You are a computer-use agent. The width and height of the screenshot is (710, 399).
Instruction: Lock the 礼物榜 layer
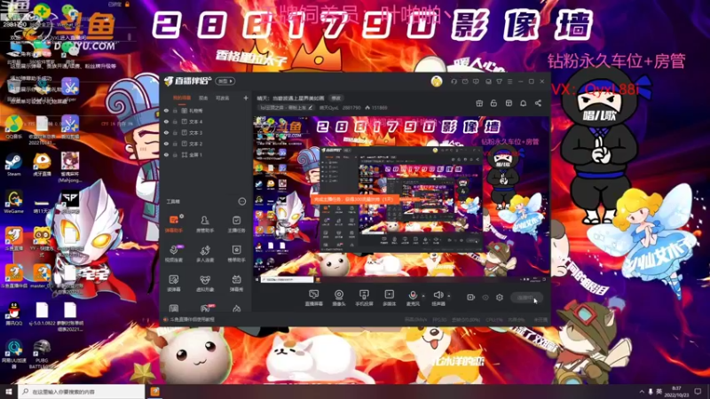(175, 110)
